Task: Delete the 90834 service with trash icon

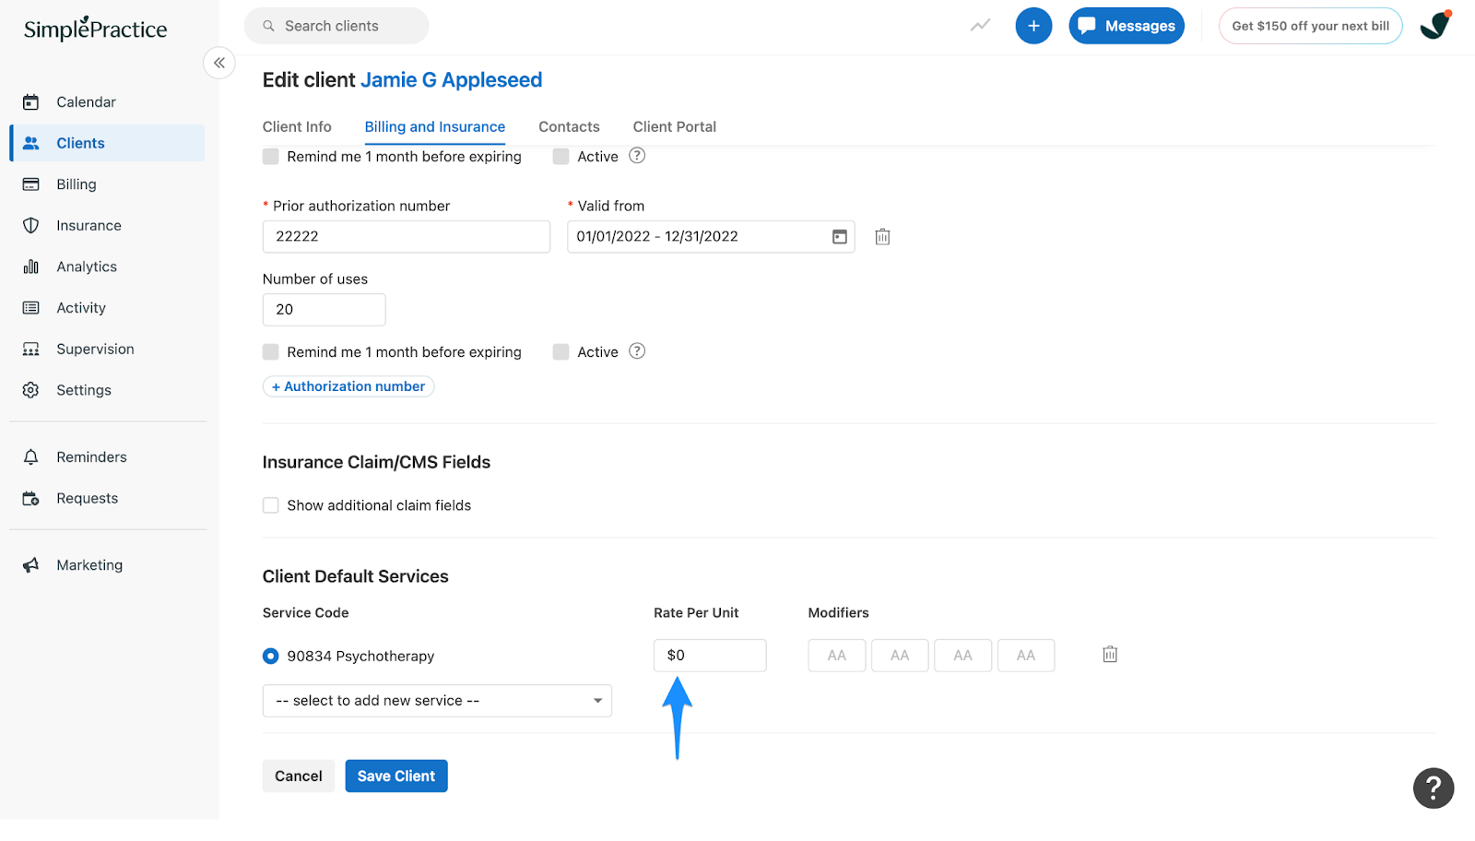Action: [x=1110, y=655]
